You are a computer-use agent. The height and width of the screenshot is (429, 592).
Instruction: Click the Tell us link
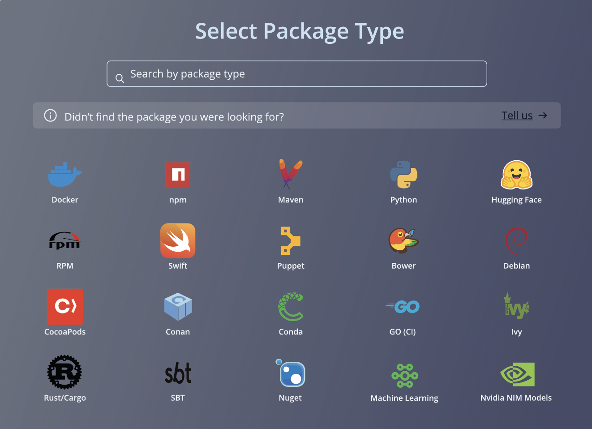(517, 116)
